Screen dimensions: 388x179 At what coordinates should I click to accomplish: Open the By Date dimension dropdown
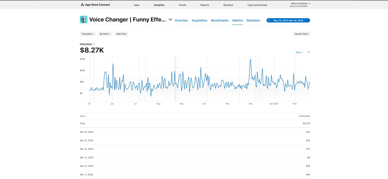click(105, 34)
